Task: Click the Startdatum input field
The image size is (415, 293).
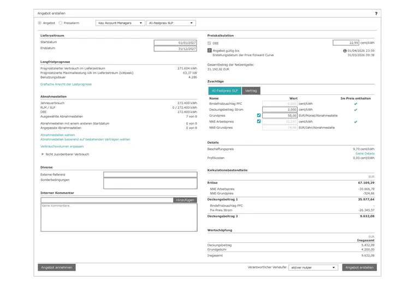Action: pos(175,42)
